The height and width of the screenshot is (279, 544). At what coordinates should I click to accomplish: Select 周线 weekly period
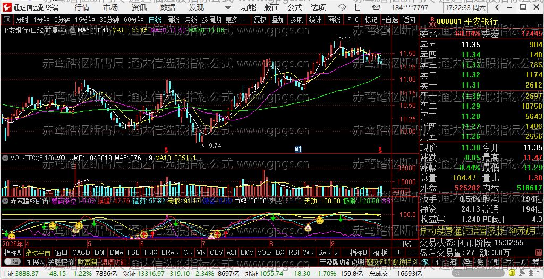[x=173, y=20]
